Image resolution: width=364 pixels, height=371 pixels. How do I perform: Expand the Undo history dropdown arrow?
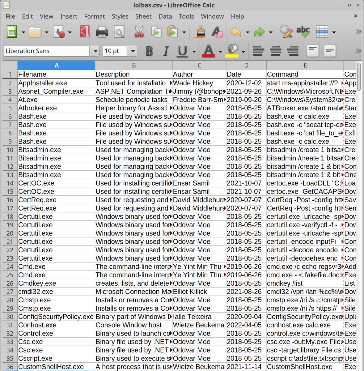coord(247,32)
